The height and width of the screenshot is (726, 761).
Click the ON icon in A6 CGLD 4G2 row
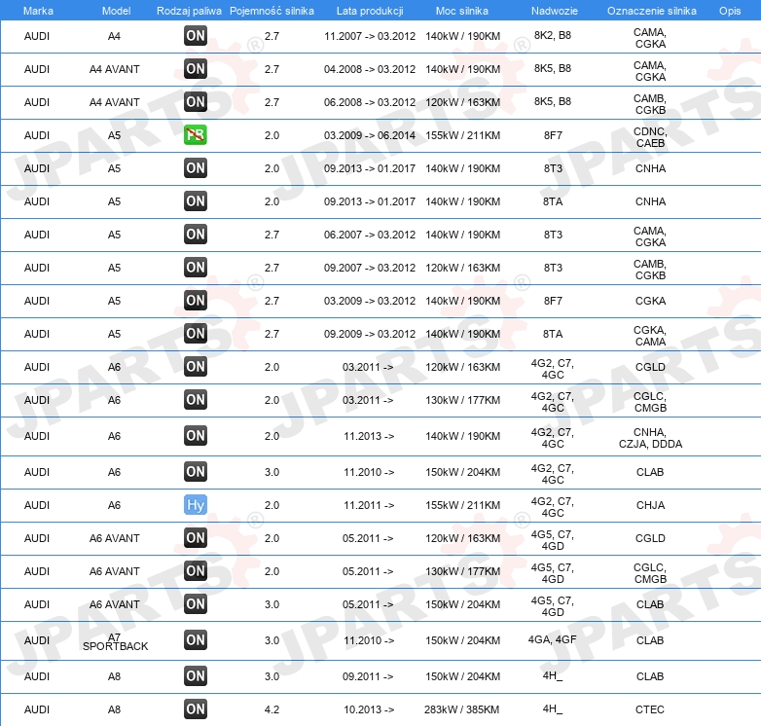[x=196, y=366]
